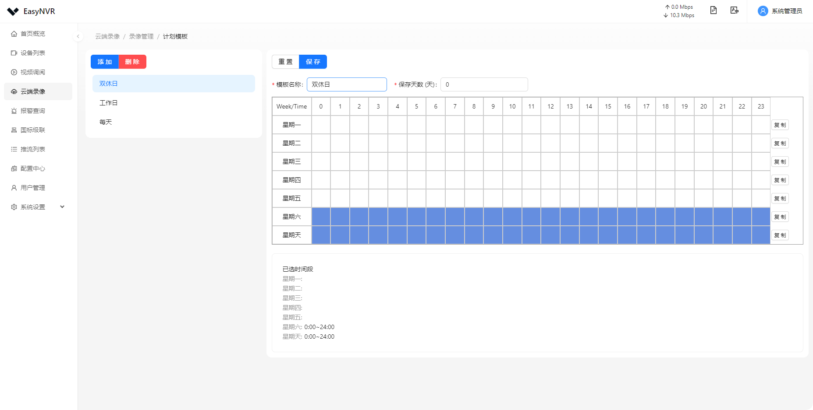The width and height of the screenshot is (813, 410).
Task: Click the export file icon in top bar
Action: pyautogui.click(x=735, y=10)
